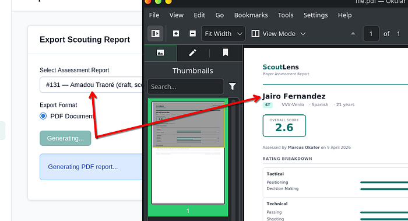
Task: Open the View menu
Action: click(177, 15)
